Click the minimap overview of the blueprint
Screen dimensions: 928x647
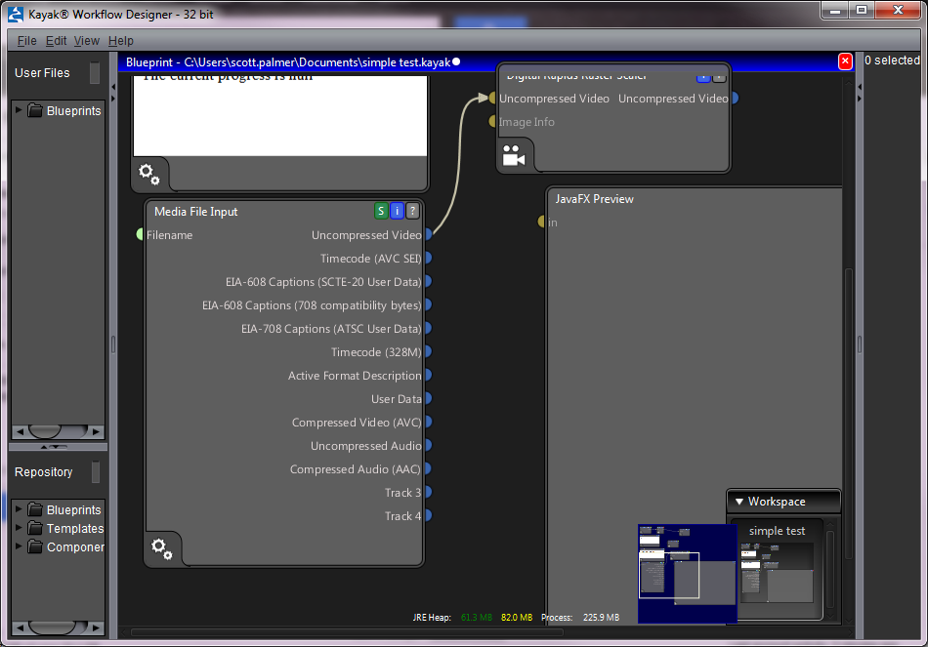pos(687,574)
